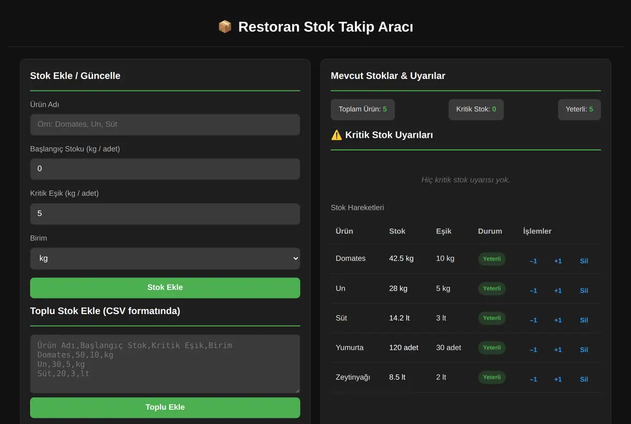Click the 30 adet threshold value
Image resolution: width=631 pixels, height=424 pixels.
point(449,348)
